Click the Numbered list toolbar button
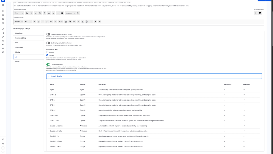 click(47, 22)
